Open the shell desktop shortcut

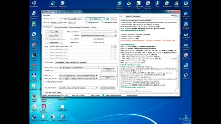coord(129,4)
